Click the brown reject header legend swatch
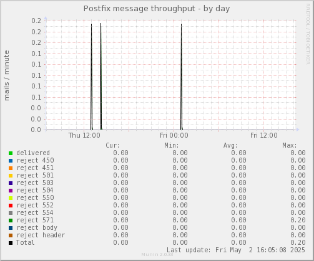 point(11,235)
